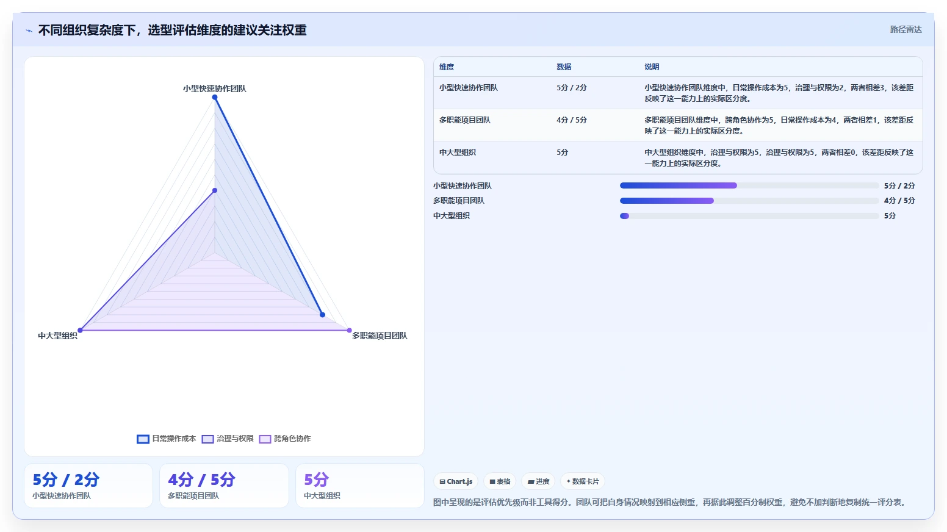This screenshot has width=947, height=532.
Task: Click the 中大型组织 radar axis label
Action: [x=57, y=336]
